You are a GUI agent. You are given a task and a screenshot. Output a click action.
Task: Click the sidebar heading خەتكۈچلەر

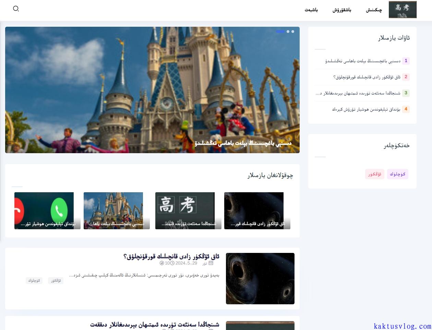(x=397, y=146)
